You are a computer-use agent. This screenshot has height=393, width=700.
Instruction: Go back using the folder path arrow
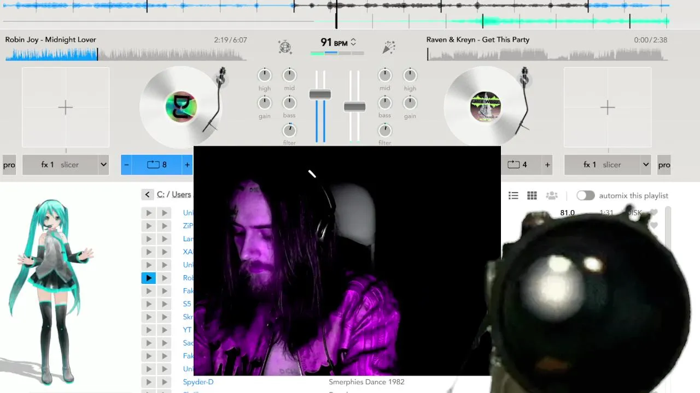pos(147,194)
